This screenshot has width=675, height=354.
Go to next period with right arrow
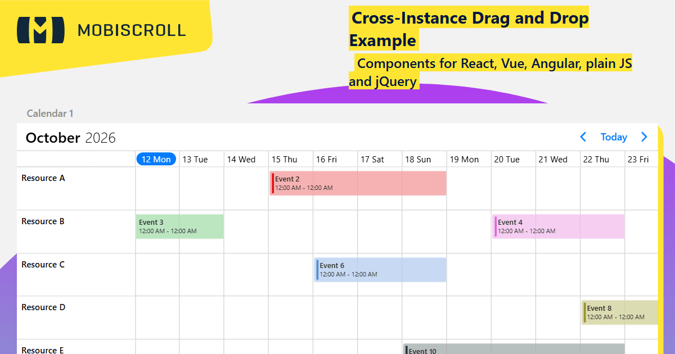pos(644,137)
